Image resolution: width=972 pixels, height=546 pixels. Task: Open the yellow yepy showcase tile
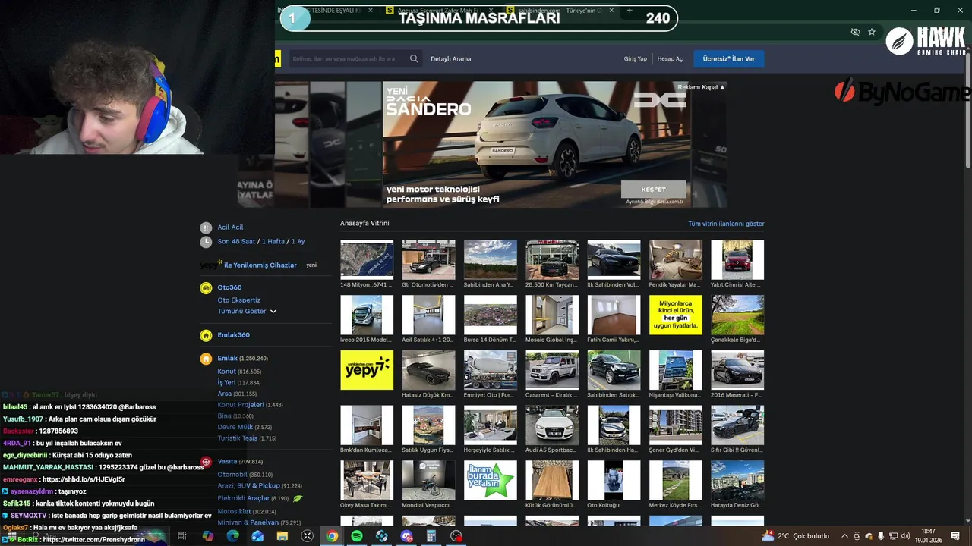pos(367,370)
